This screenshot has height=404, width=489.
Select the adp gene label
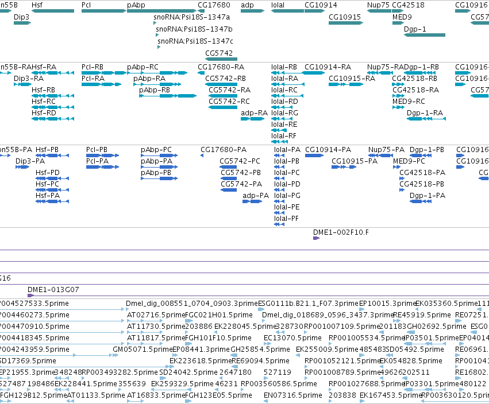(x=247, y=5)
